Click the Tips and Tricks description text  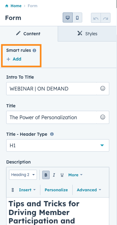click(x=44, y=212)
